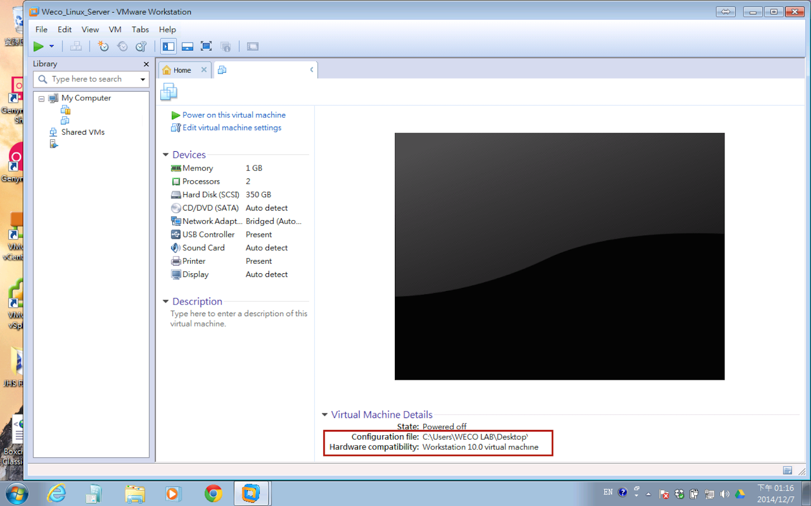The image size is (811, 506).
Task: Select the Memory device row
Action: [236, 168]
